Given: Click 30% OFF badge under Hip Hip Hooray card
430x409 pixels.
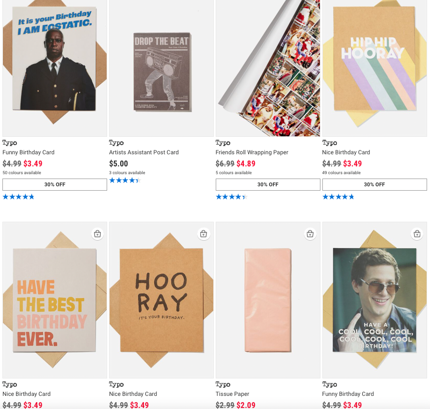Looking at the screenshot, I should (x=375, y=184).
